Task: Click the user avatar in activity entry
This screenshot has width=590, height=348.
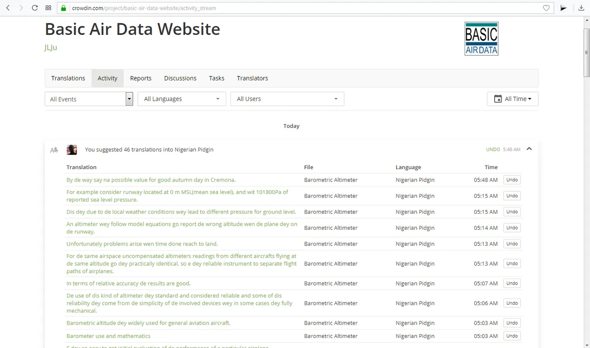Action: coord(71,150)
